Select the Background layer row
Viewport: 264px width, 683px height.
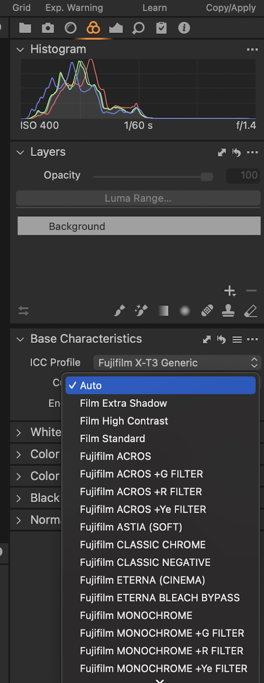[139, 226]
